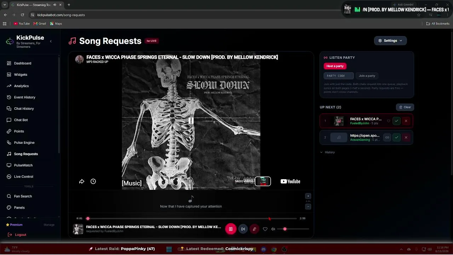Open Chat Bot settings
Screen dimensions: 453x255
21,120
